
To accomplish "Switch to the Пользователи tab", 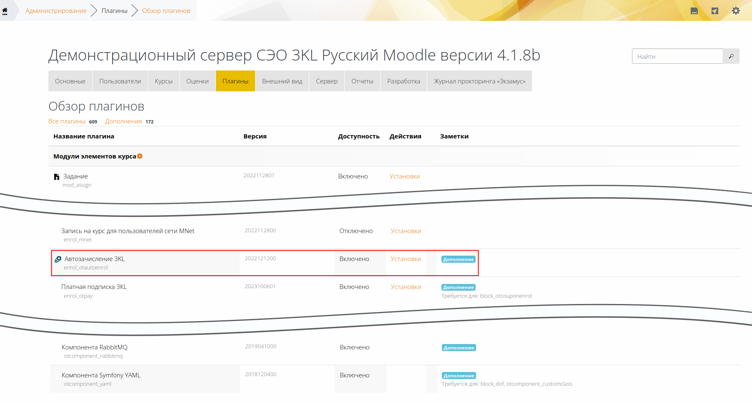I will [x=120, y=81].
